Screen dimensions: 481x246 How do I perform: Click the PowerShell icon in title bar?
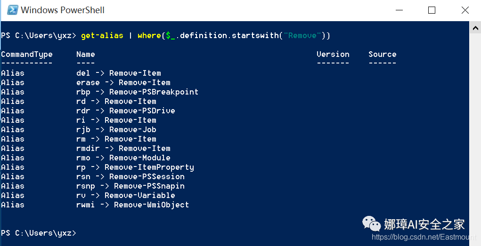pyautogui.click(x=13, y=10)
